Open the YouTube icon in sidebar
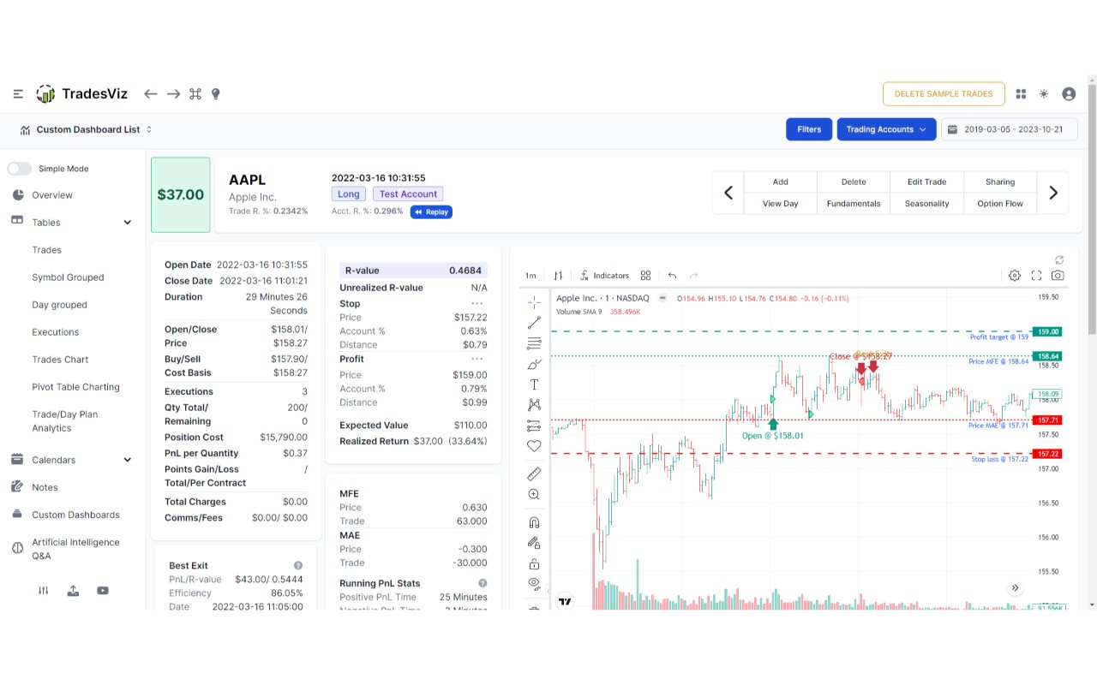 tap(103, 591)
